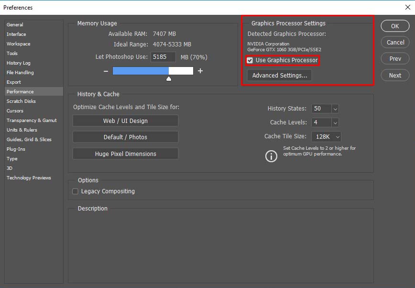Screen dimensions: 415x288
Task: Go to the Next preferences page
Action: [395, 75]
